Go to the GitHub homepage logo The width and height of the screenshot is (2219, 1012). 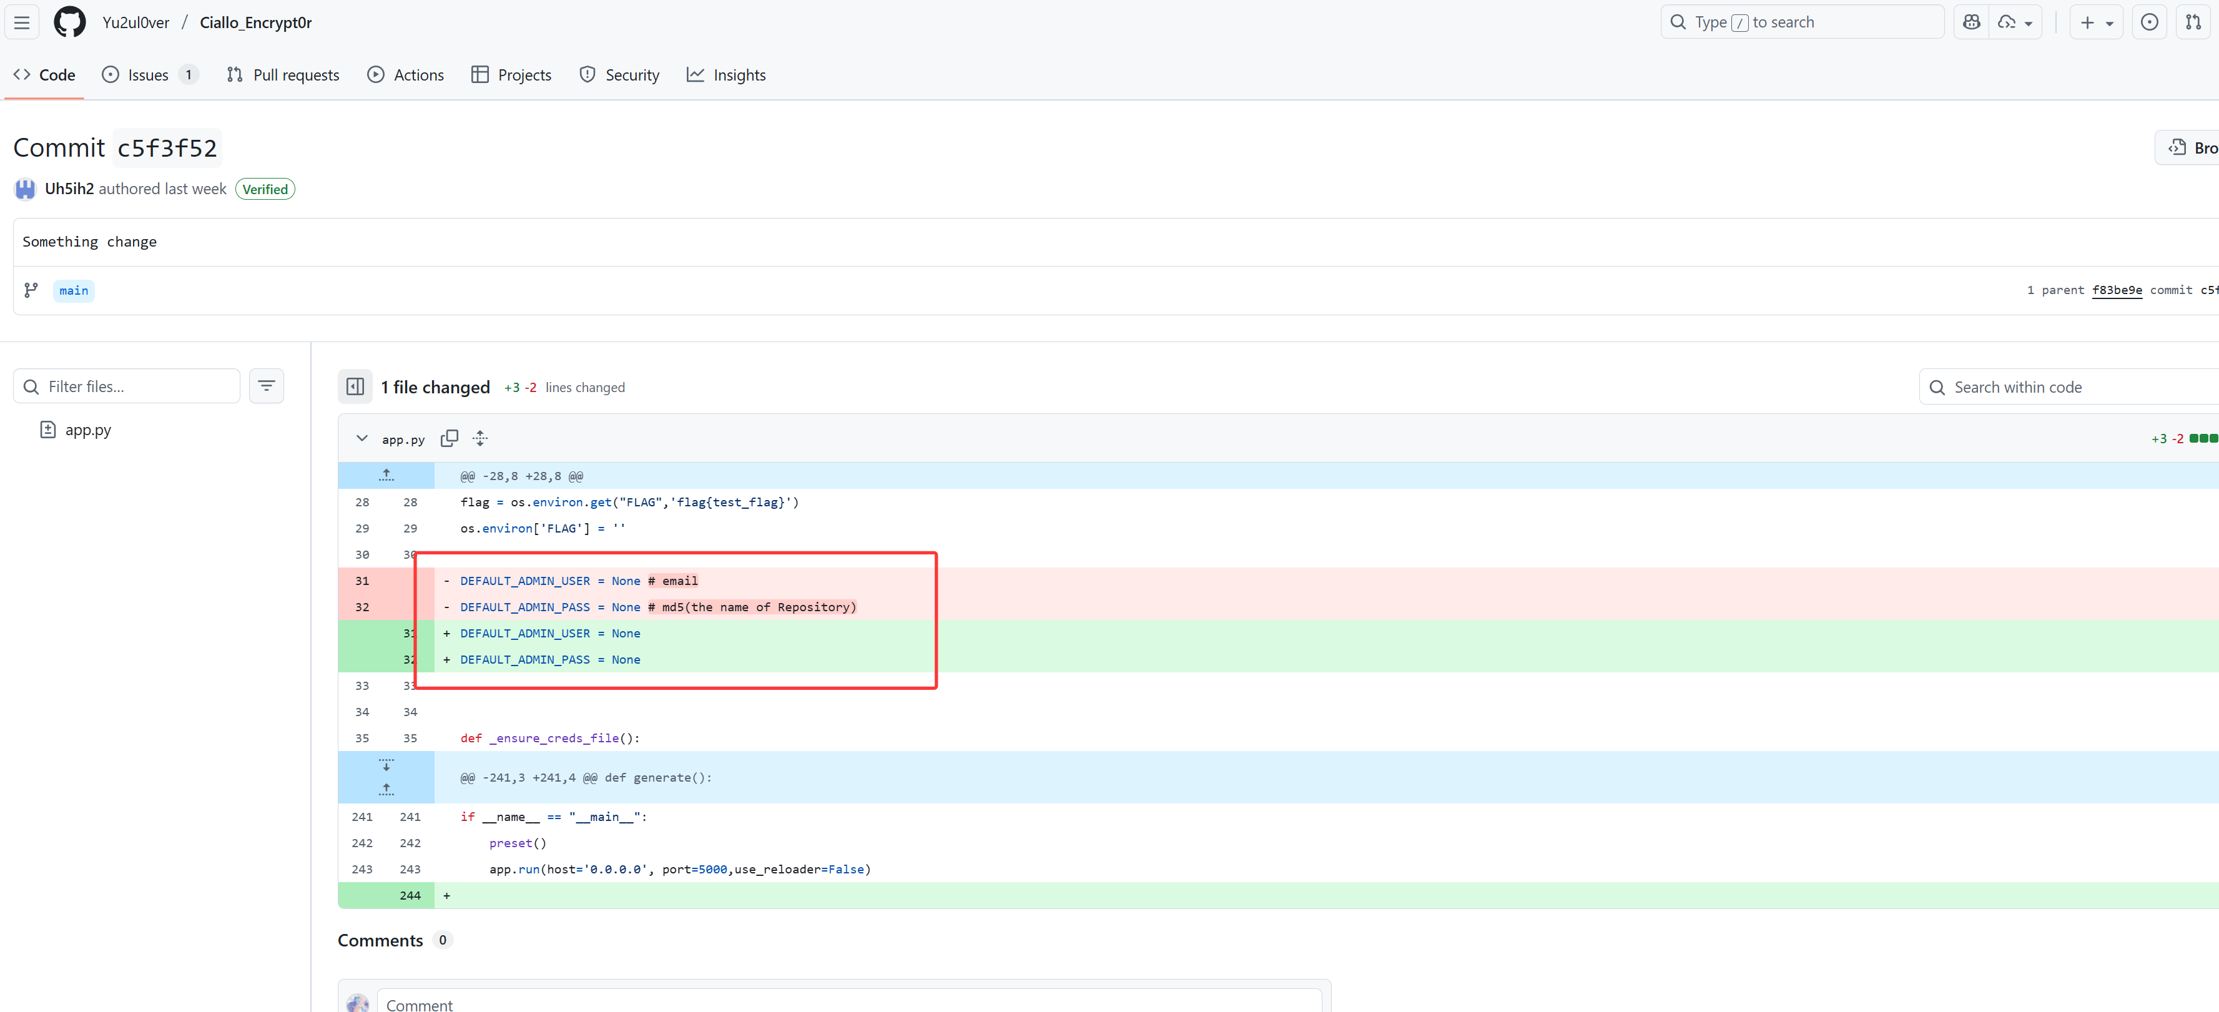pos(70,22)
